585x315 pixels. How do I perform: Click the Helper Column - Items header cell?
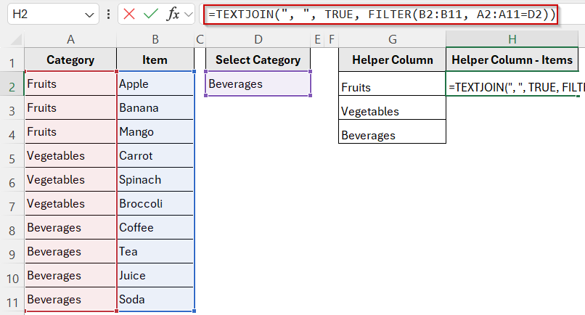(x=512, y=60)
